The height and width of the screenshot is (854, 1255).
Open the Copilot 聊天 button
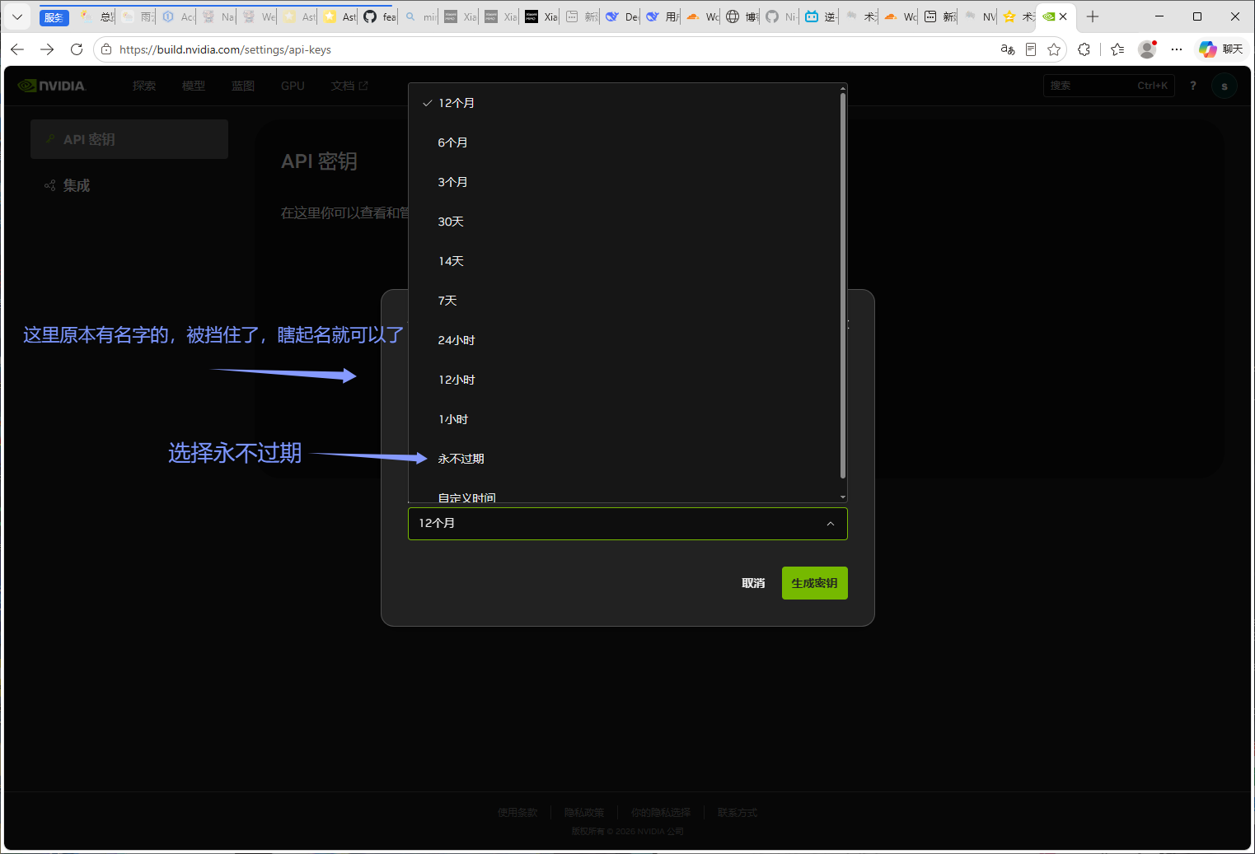pyautogui.click(x=1221, y=49)
